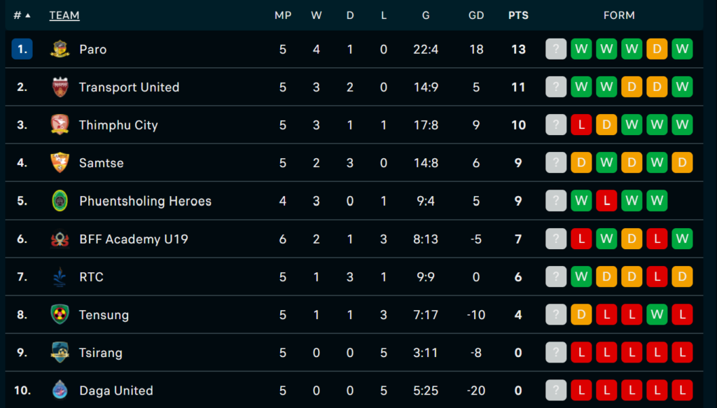Viewport: 717px width, 408px height.
Task: Open Samtse's first orange D form result
Action: (581, 162)
